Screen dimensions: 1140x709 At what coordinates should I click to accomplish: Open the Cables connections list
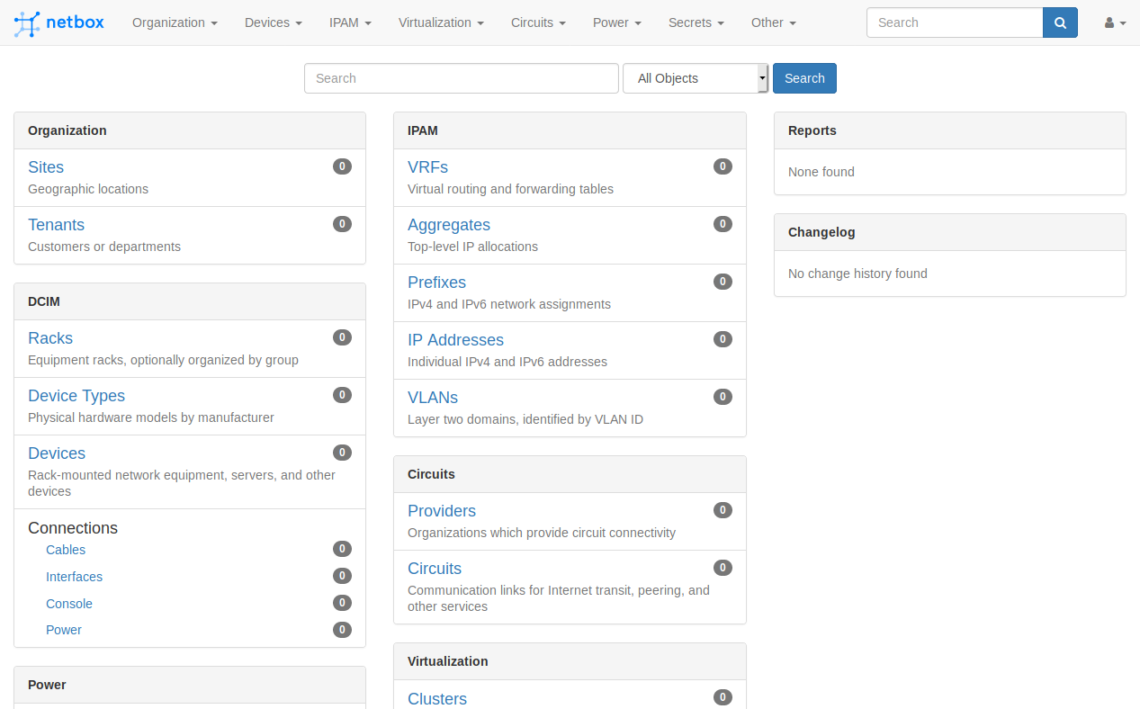[65, 550]
